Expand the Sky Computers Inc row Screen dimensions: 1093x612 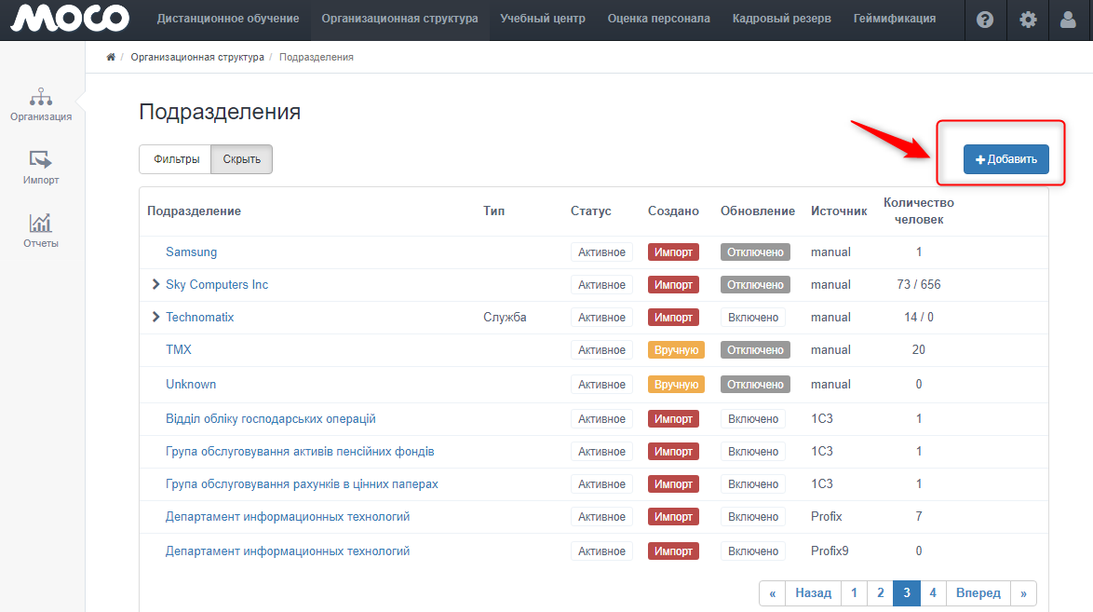point(155,285)
